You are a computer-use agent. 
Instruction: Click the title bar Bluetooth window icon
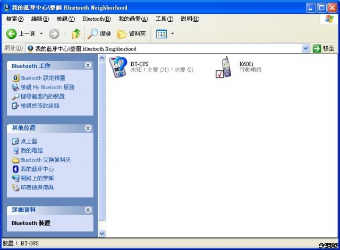click(6, 7)
